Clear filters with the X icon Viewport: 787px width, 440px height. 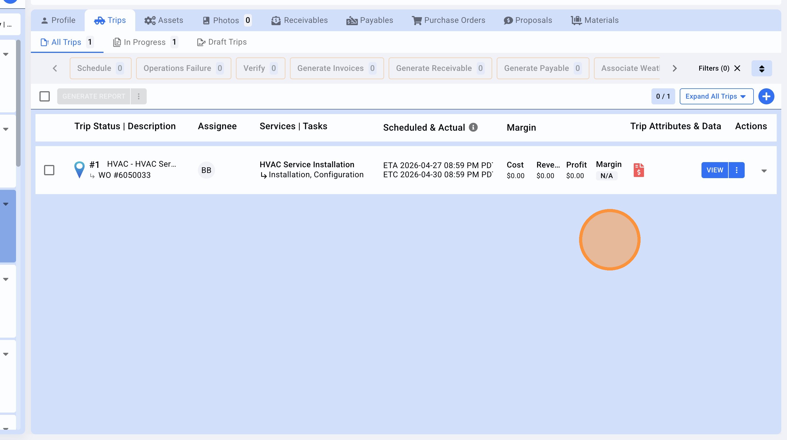tap(737, 68)
